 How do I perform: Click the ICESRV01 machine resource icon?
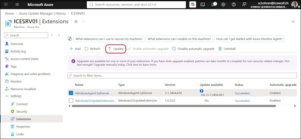8,23
